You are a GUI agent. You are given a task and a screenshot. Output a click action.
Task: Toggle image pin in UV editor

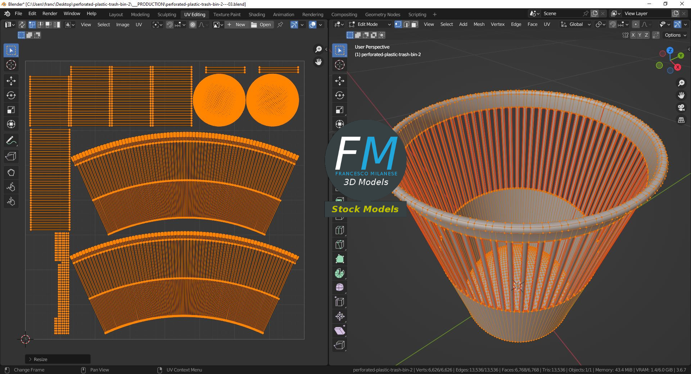click(x=280, y=24)
